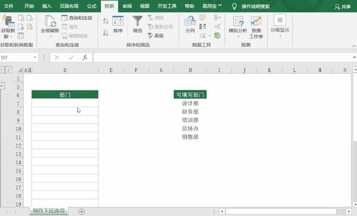The width and height of the screenshot is (357, 216).
Task: Click the 共享 (Share) button
Action: click(x=343, y=7)
